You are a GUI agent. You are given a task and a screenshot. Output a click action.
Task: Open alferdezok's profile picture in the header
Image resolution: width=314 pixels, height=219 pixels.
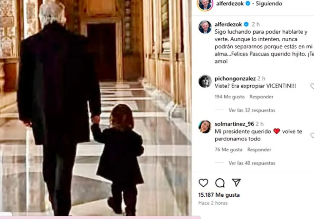[205, 4]
